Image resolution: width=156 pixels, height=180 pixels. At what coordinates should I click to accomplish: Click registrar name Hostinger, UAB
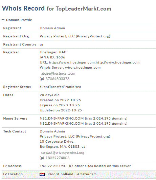(x=53, y=52)
